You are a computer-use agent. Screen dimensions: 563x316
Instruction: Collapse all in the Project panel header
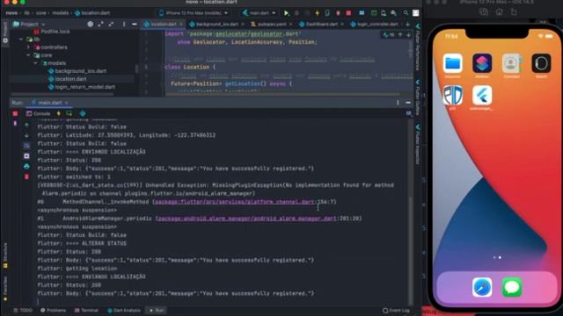coord(111,24)
